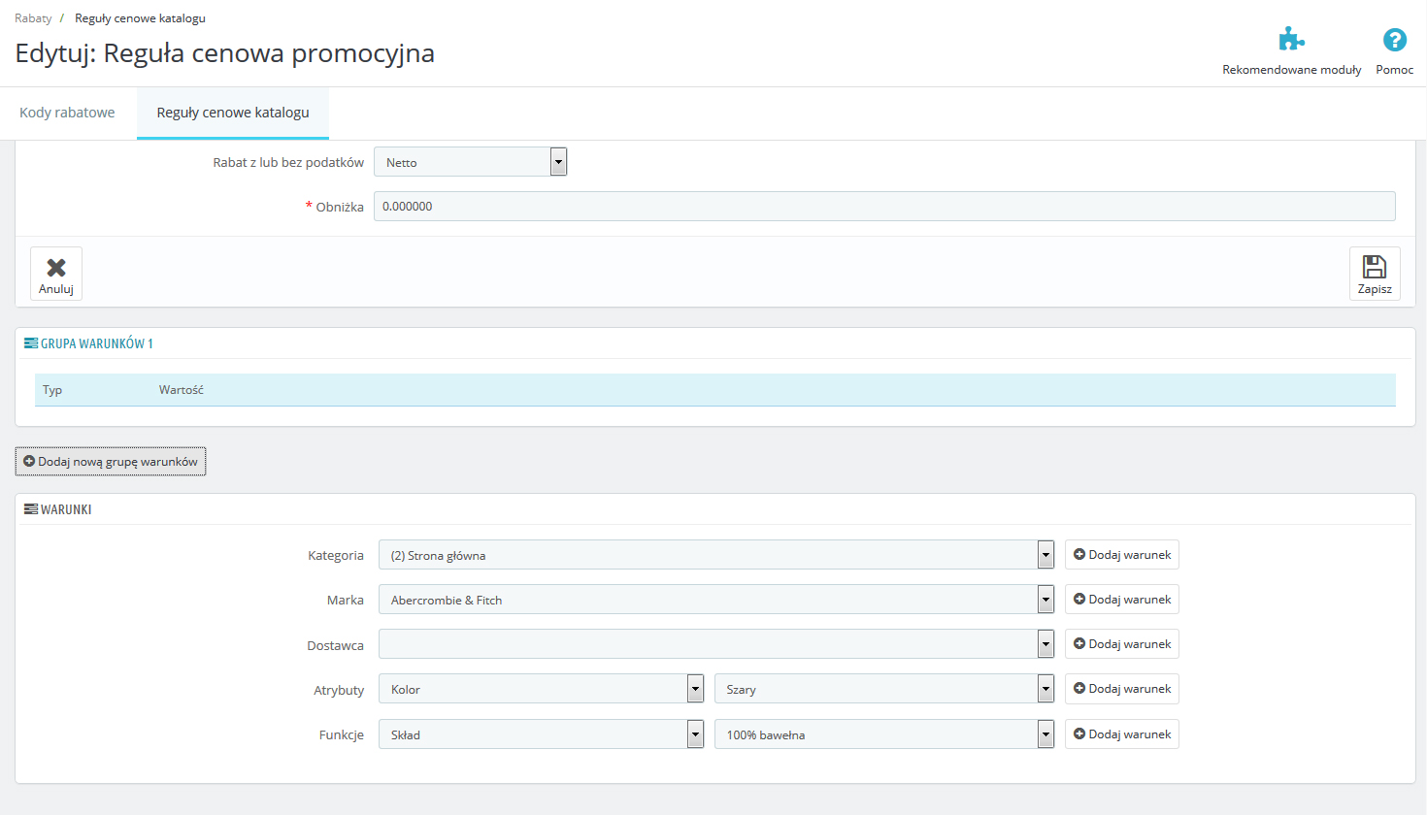Click plus icon for Dodaj nową grupę warunków
Image resolution: width=1427 pixels, height=815 pixels.
tap(29, 462)
